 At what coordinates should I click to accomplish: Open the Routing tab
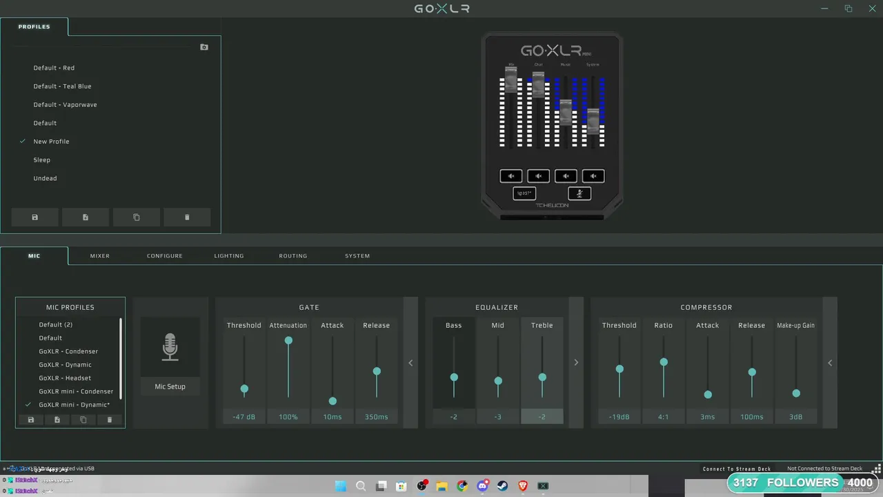(293, 256)
